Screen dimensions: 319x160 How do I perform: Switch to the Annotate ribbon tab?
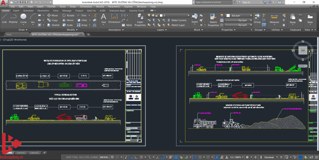28,11
